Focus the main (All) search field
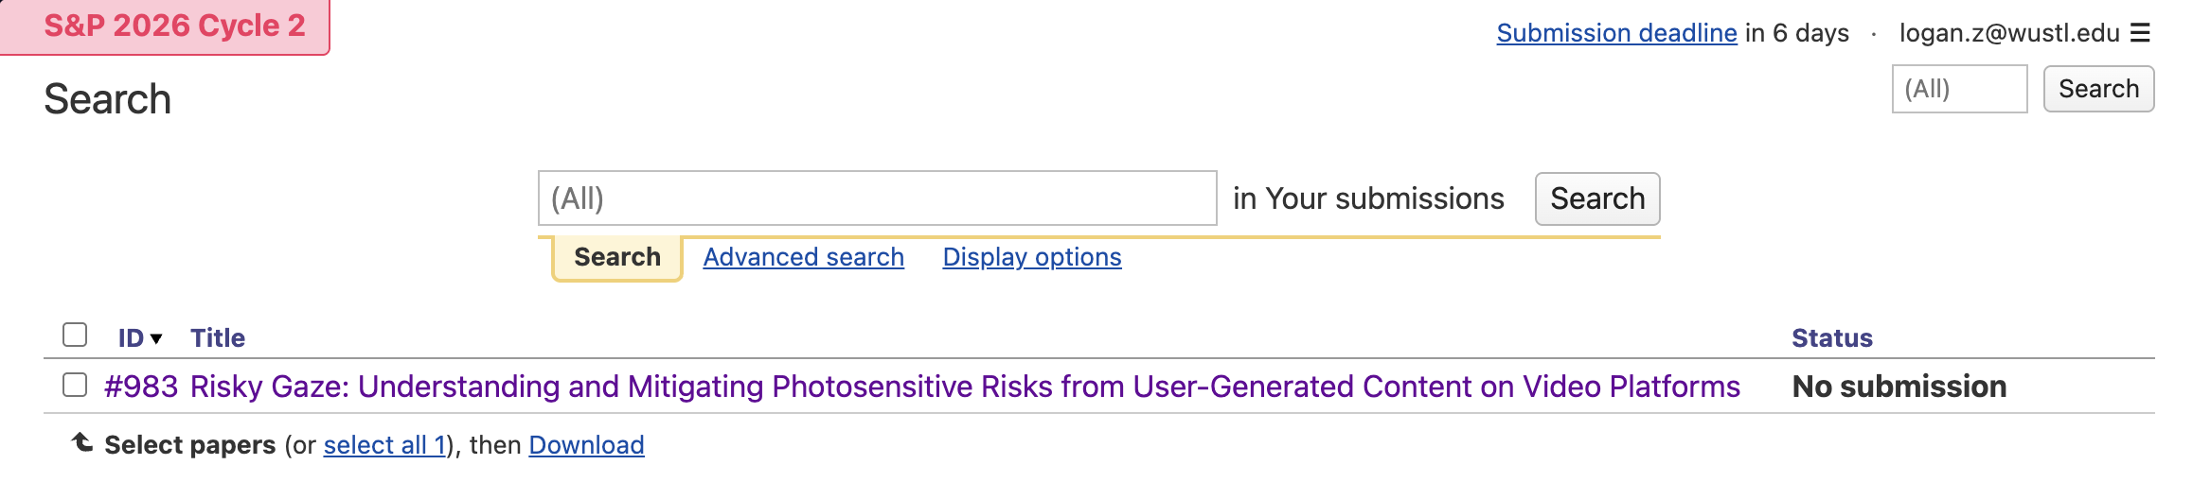The width and height of the screenshot is (2193, 482). coord(877,198)
